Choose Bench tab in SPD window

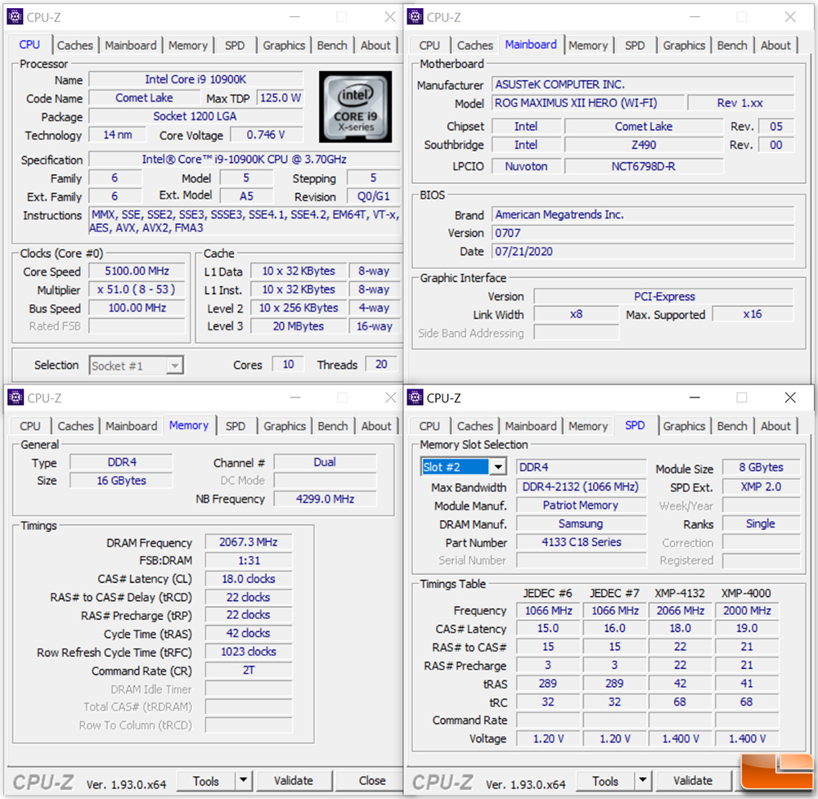click(x=732, y=426)
